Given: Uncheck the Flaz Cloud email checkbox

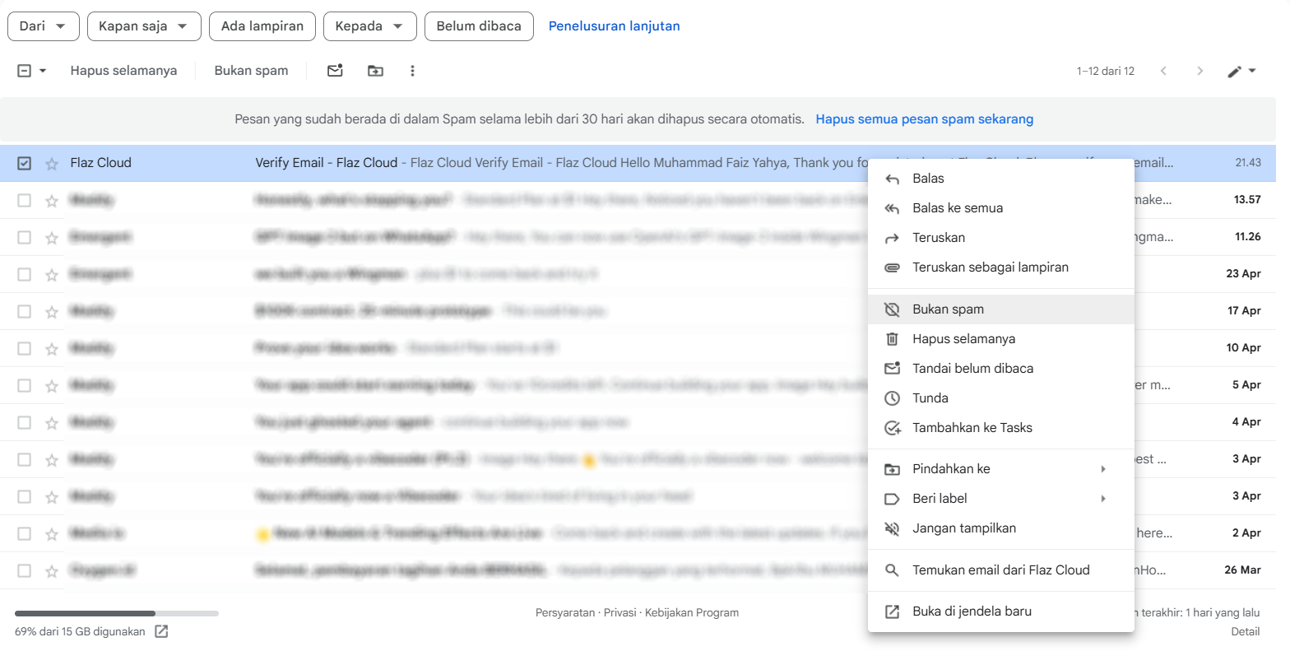Looking at the screenshot, I should (25, 164).
